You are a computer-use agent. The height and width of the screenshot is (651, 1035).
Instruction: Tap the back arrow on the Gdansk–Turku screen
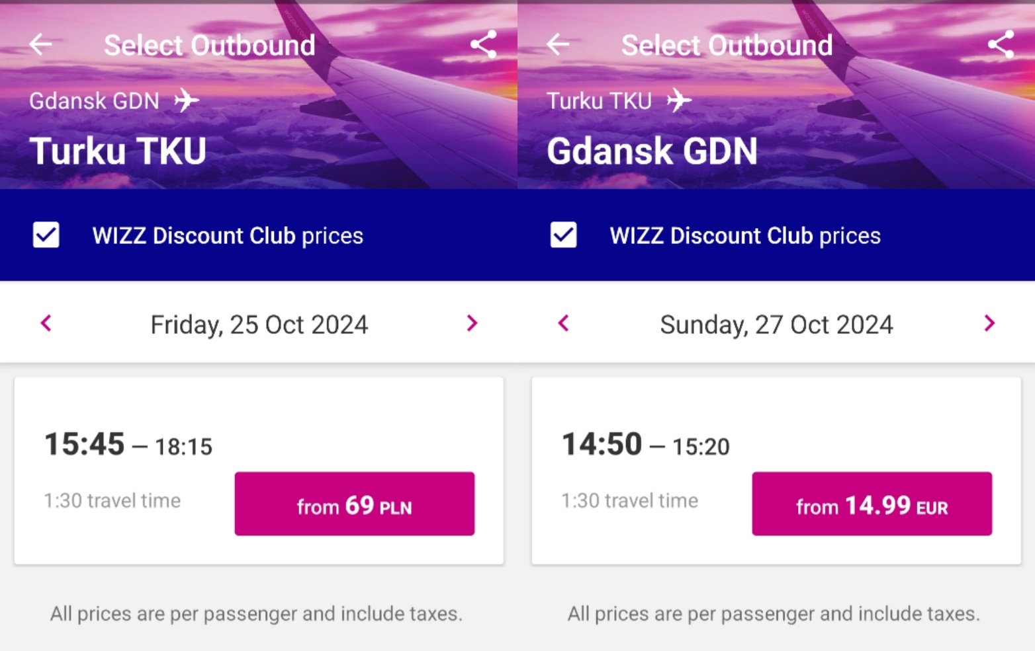click(x=41, y=44)
